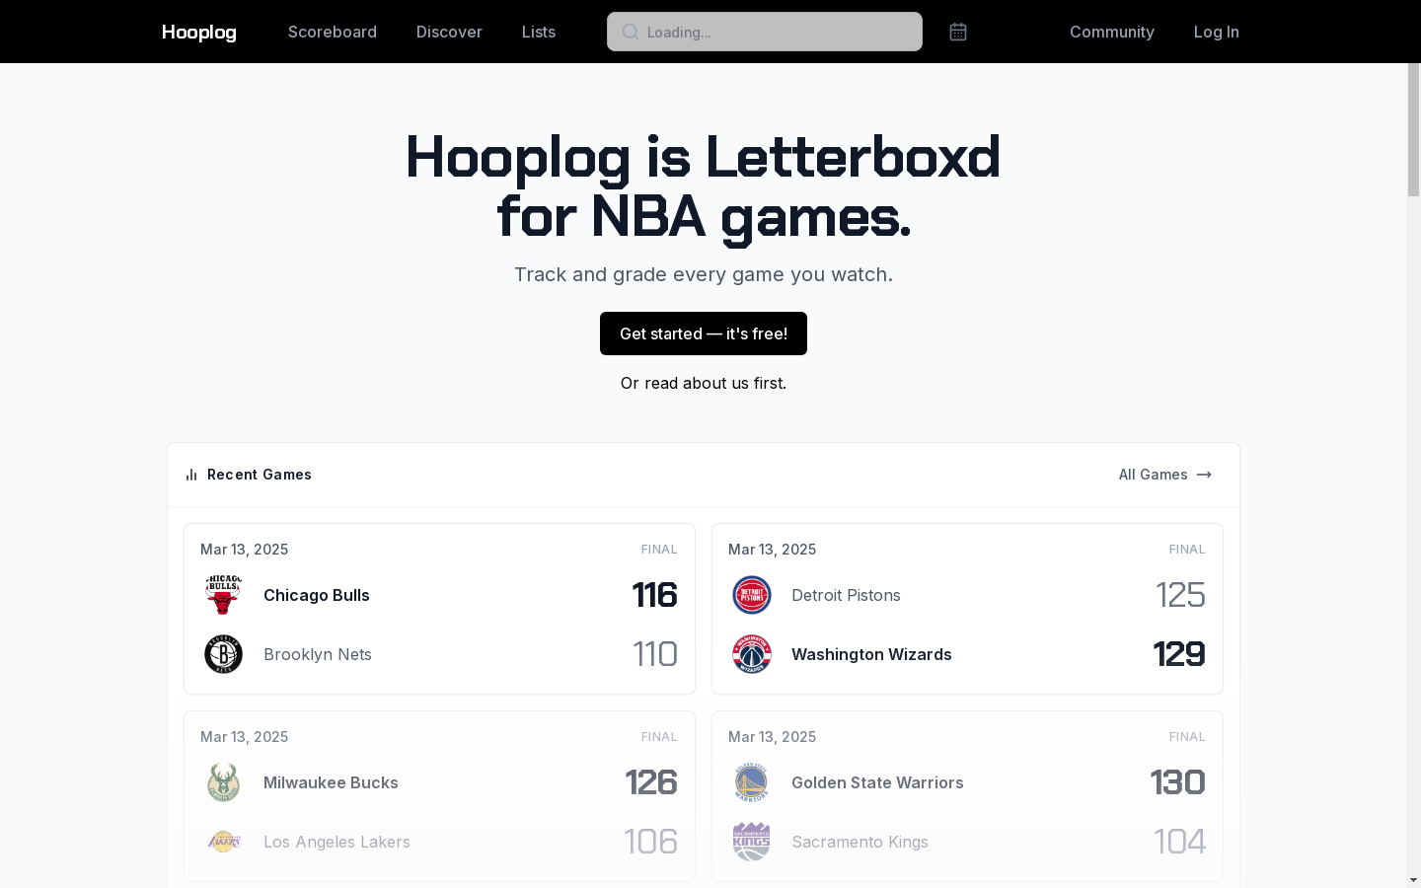This screenshot has height=888, width=1421.
Task: Open the All Games link
Action: [1165, 475]
